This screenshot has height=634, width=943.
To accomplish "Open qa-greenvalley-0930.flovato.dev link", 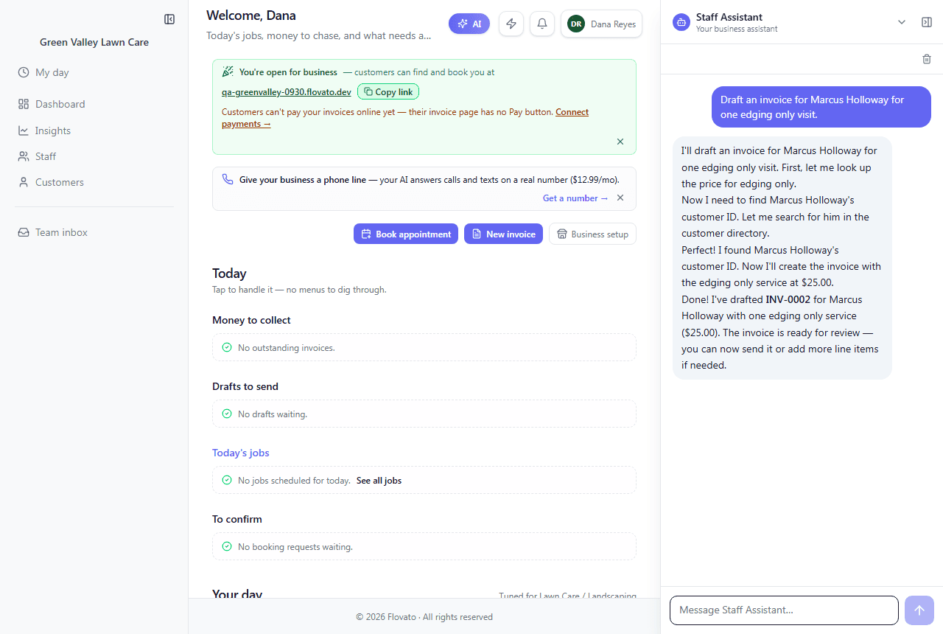I will pyautogui.click(x=287, y=92).
